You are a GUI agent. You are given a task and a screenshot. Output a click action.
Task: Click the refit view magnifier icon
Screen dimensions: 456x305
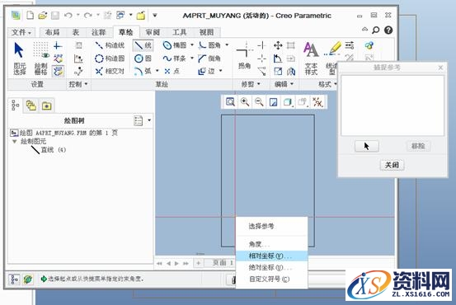[x=230, y=101]
